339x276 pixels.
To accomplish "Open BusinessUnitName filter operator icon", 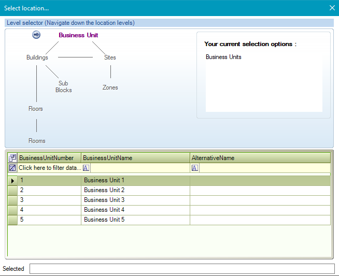I will pos(86,168).
